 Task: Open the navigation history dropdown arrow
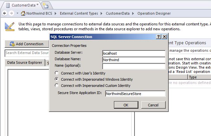[17, 13]
